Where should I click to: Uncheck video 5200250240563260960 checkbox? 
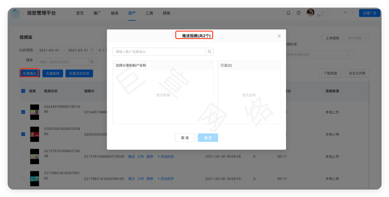(23, 134)
